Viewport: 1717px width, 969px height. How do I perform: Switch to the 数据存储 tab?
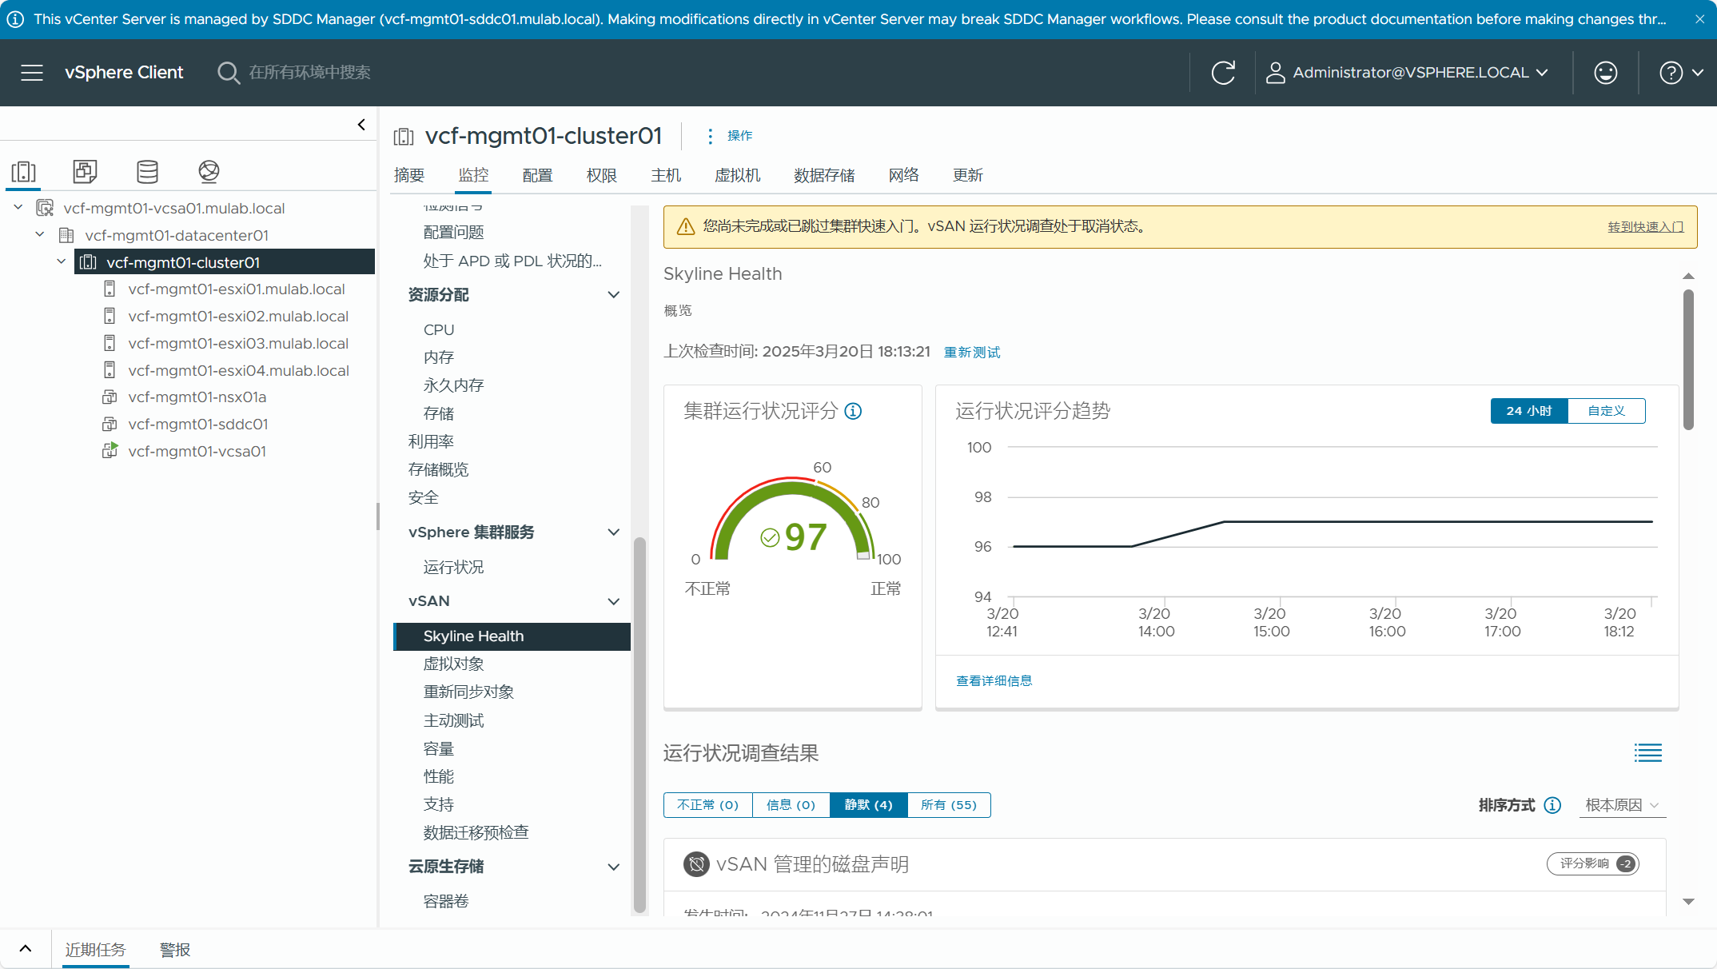click(x=825, y=175)
